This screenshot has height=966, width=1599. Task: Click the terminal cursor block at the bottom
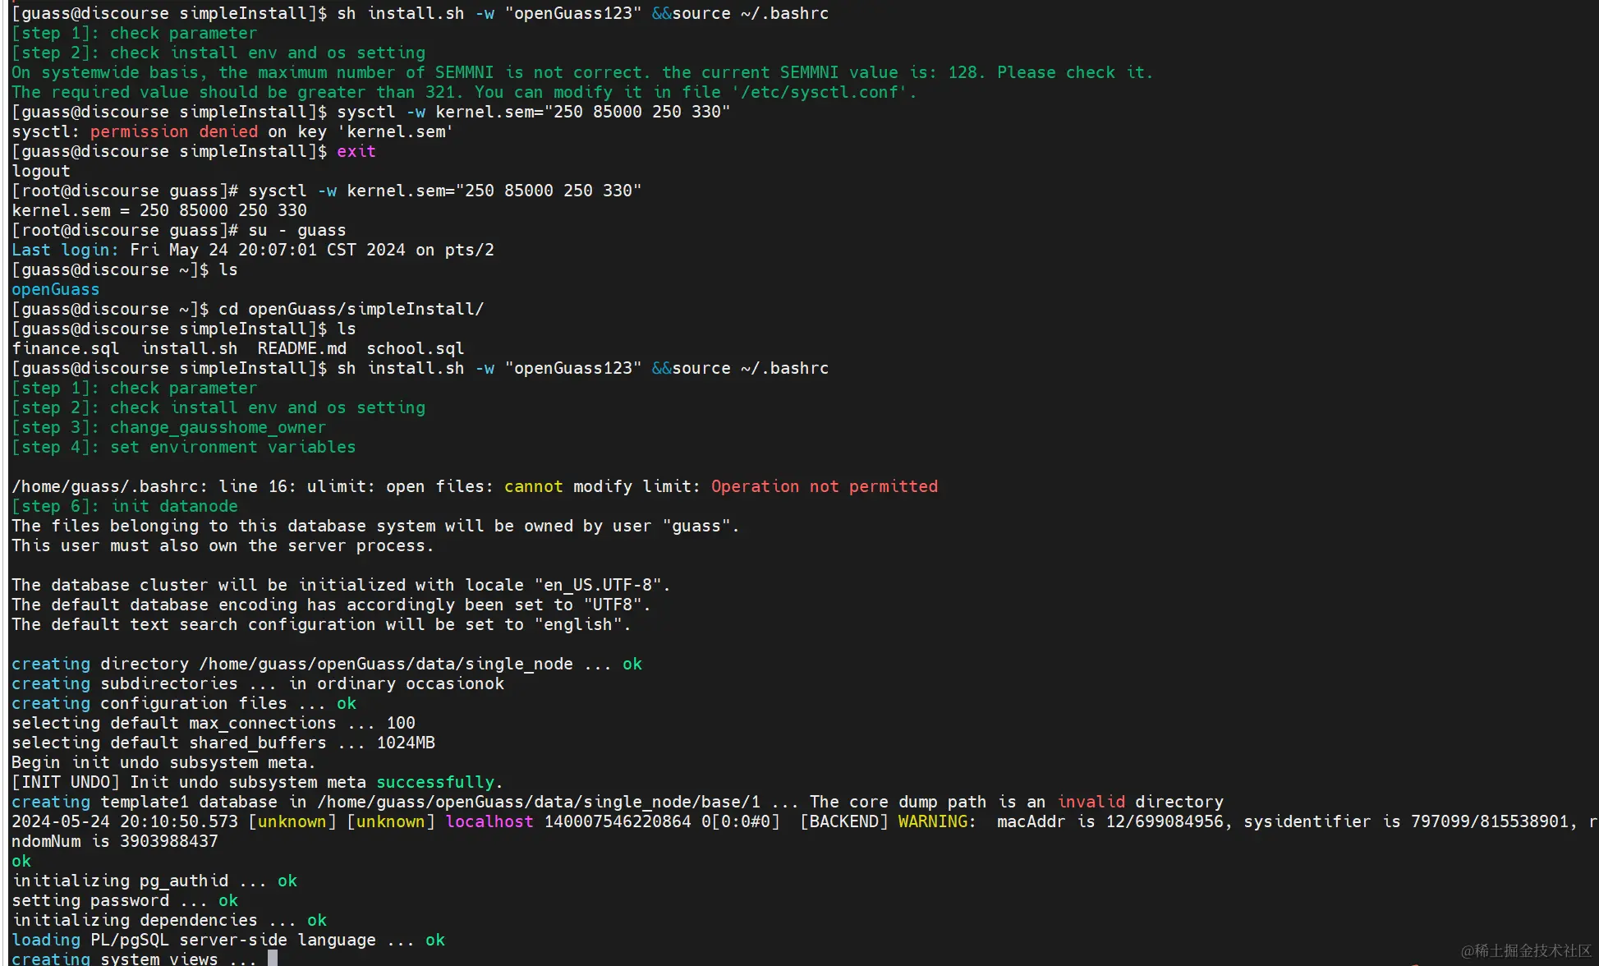tap(273, 958)
